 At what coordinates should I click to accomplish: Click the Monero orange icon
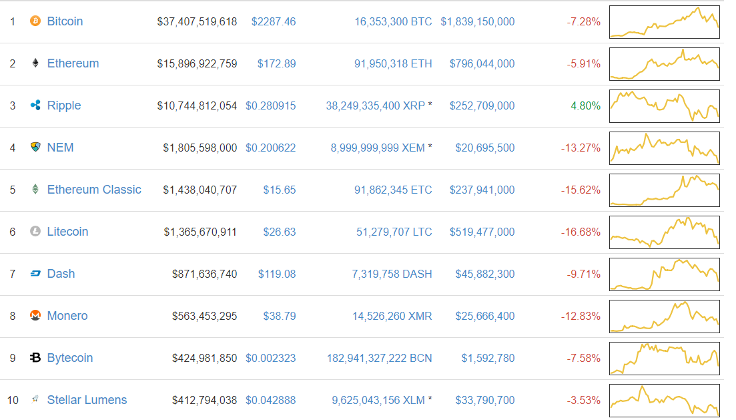pyautogui.click(x=35, y=316)
